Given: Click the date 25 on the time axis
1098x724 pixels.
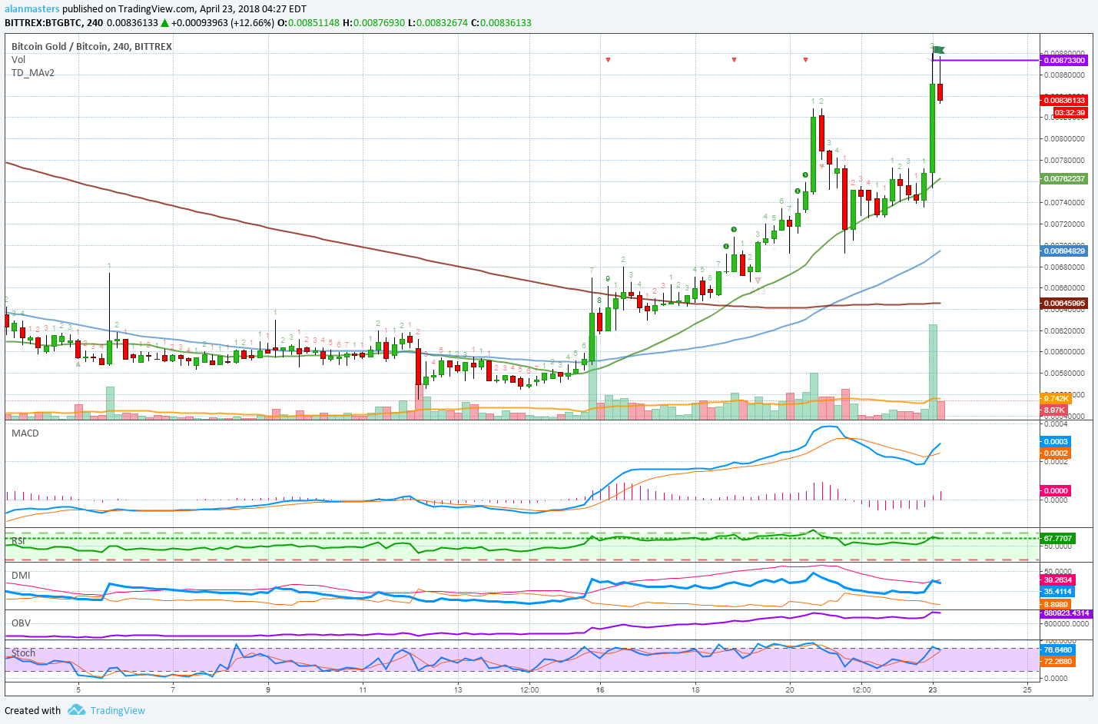Looking at the screenshot, I should pyautogui.click(x=1027, y=689).
